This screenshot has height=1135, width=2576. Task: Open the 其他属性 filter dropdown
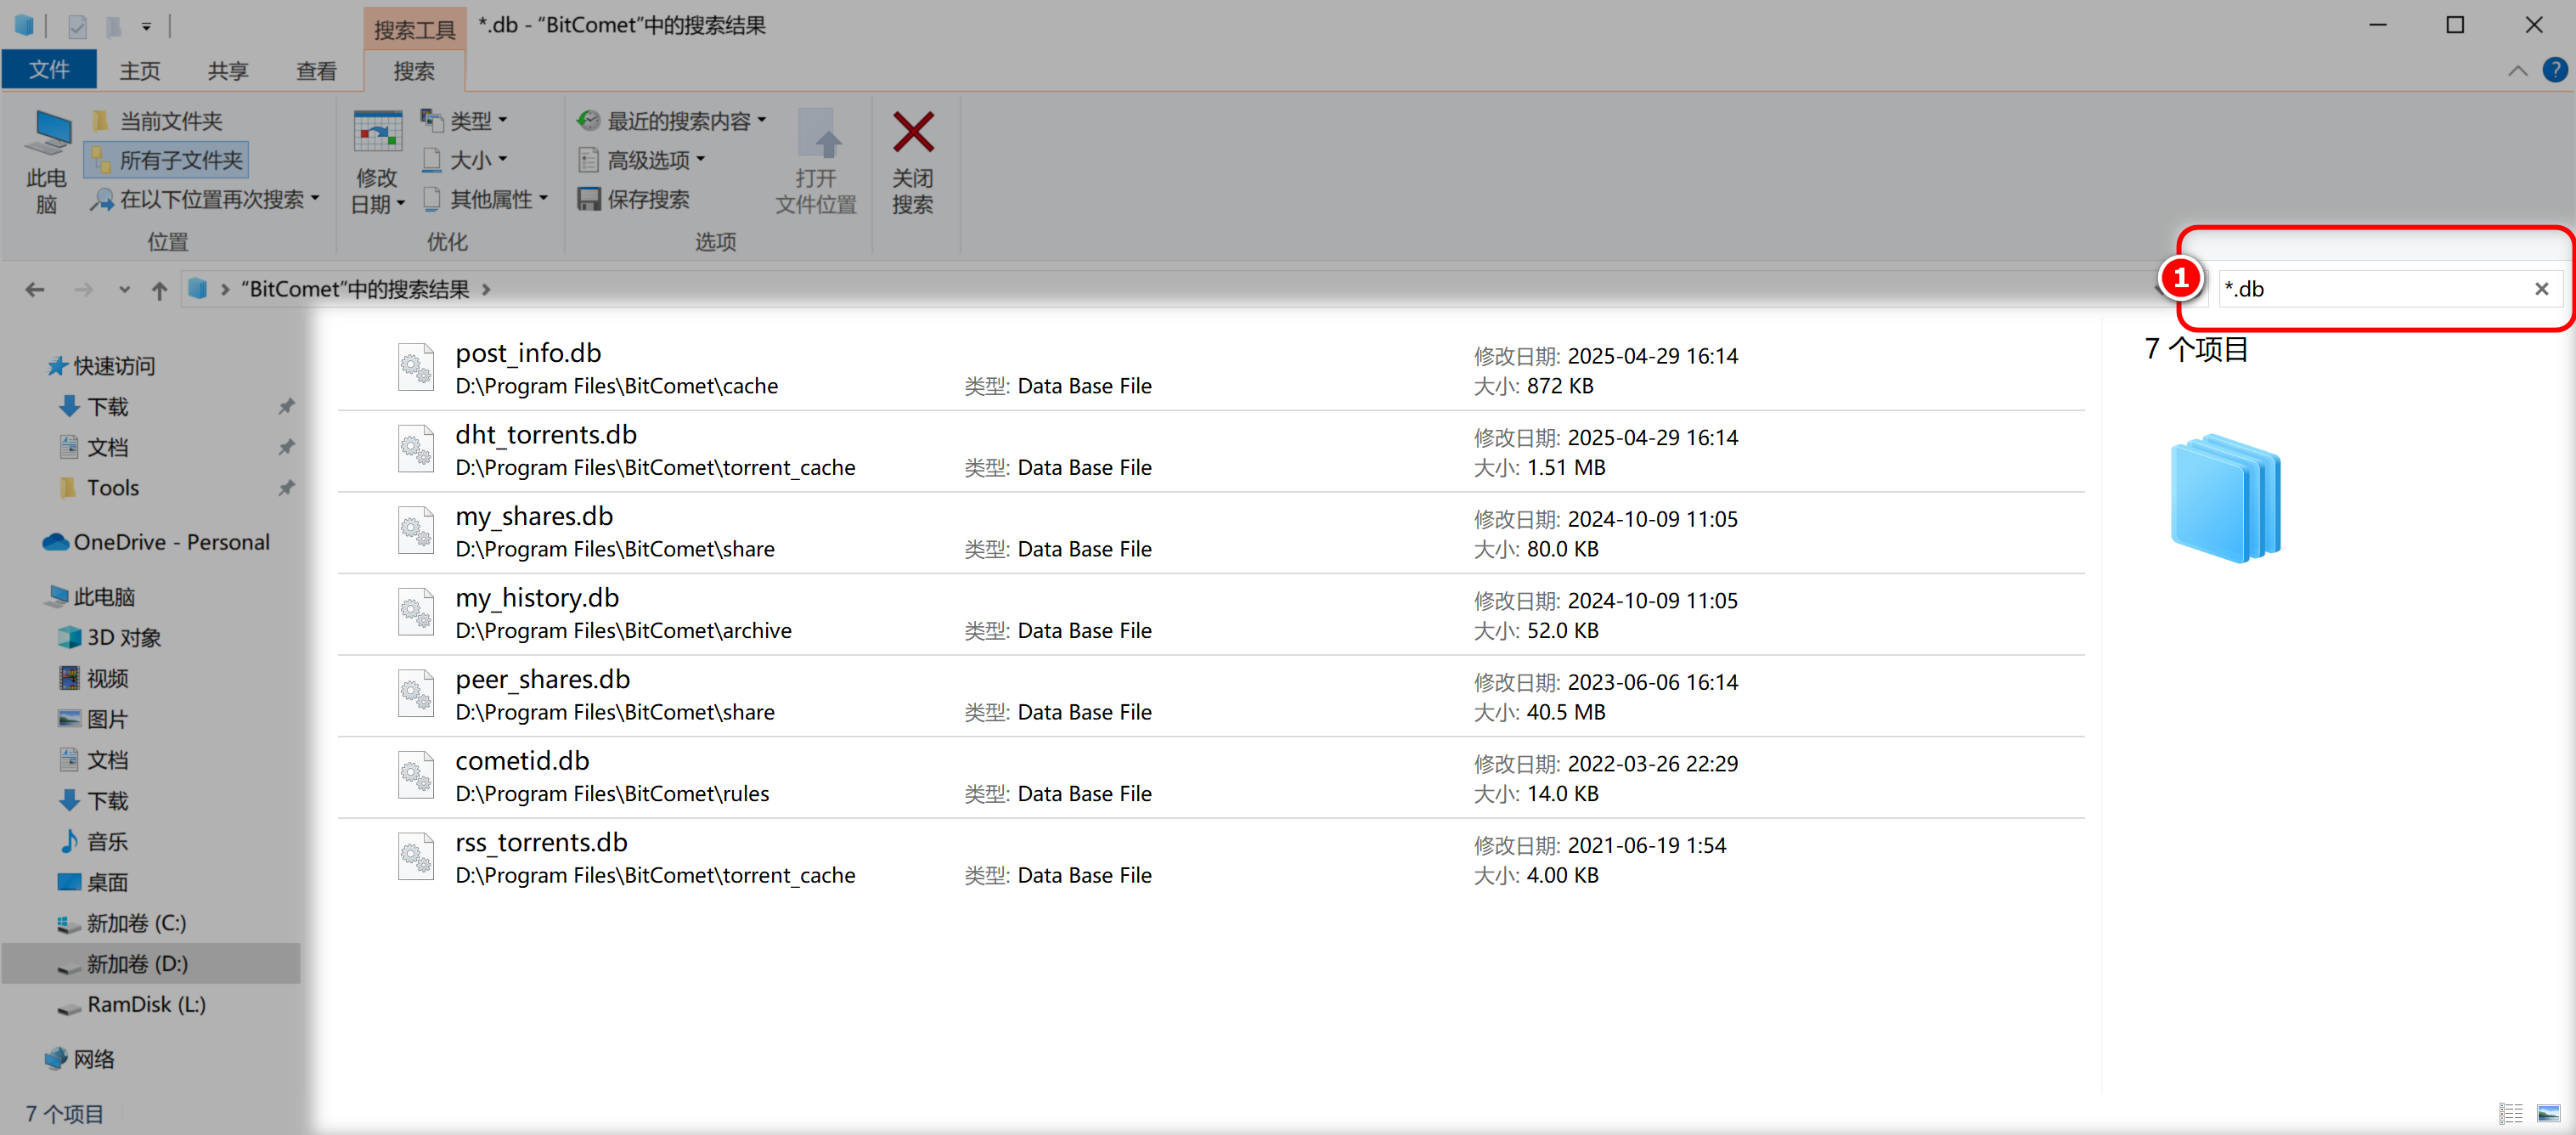[x=486, y=199]
